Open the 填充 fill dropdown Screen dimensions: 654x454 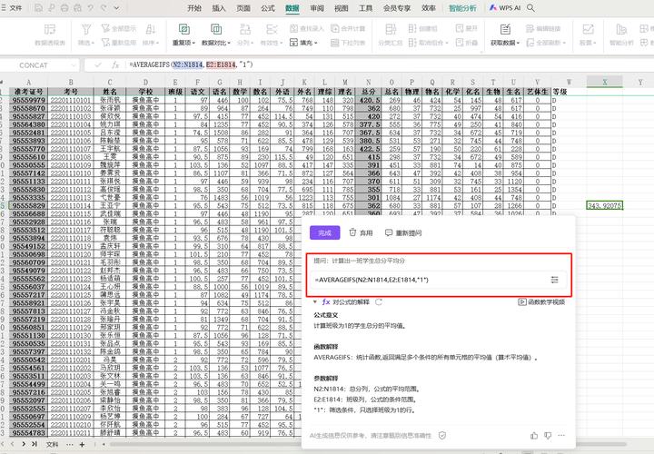pos(303,42)
